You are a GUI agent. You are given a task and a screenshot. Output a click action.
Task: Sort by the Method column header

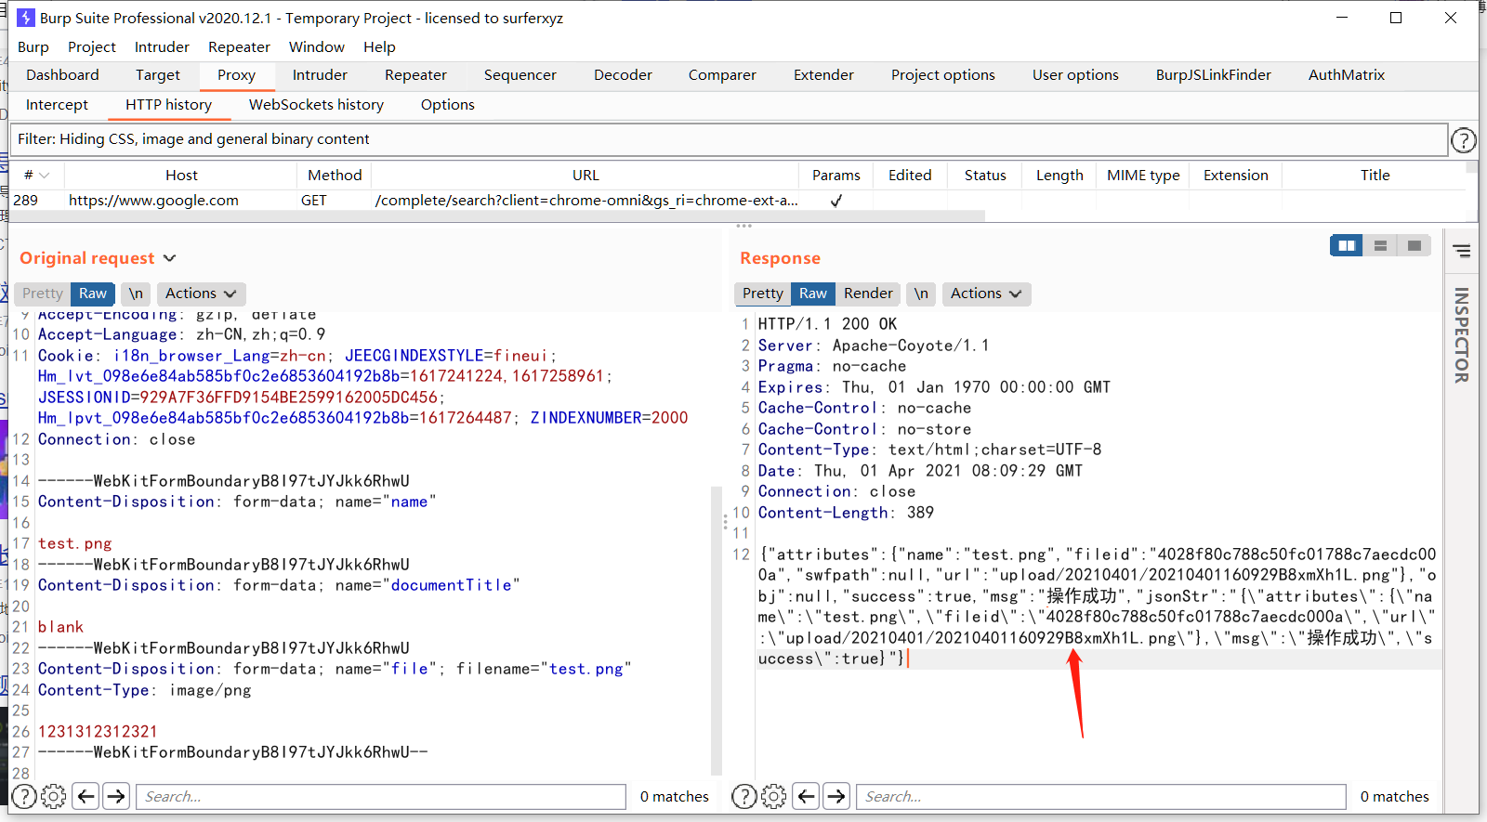click(335, 176)
